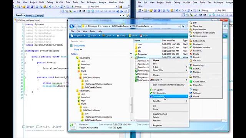The width and height of the screenshot is (246, 138).
Task: Choose Create patch entry
Action: point(199,82)
